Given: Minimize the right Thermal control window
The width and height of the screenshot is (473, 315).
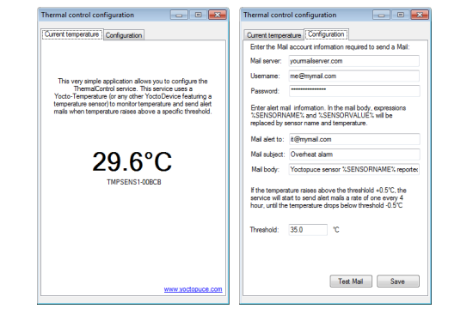Looking at the screenshot, I should click(381, 15).
